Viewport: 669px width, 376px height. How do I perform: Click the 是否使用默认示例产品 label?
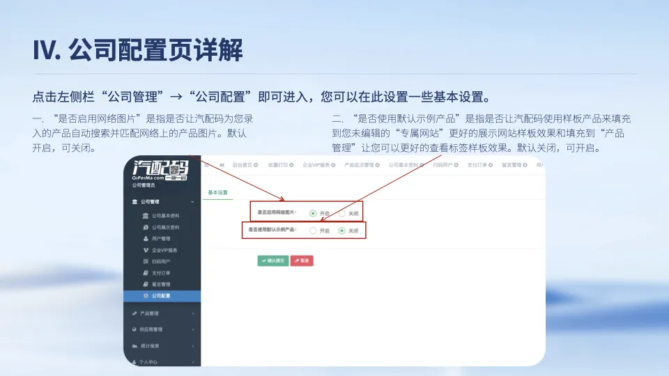point(272,230)
